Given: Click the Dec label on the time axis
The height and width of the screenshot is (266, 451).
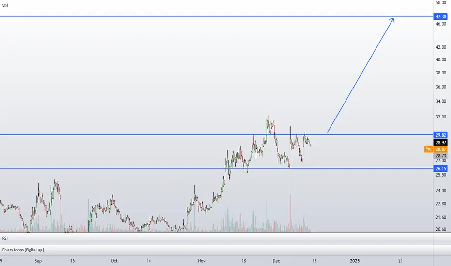Looking at the screenshot, I should (x=276, y=261).
